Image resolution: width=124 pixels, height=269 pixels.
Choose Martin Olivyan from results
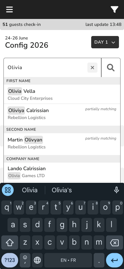[x=62, y=143]
